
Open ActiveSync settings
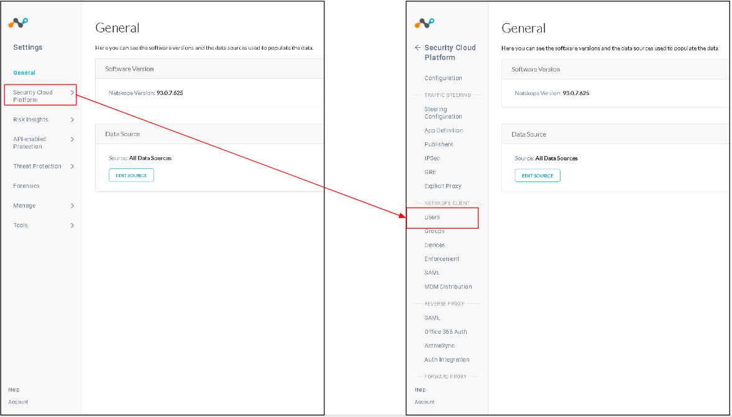[x=439, y=346]
